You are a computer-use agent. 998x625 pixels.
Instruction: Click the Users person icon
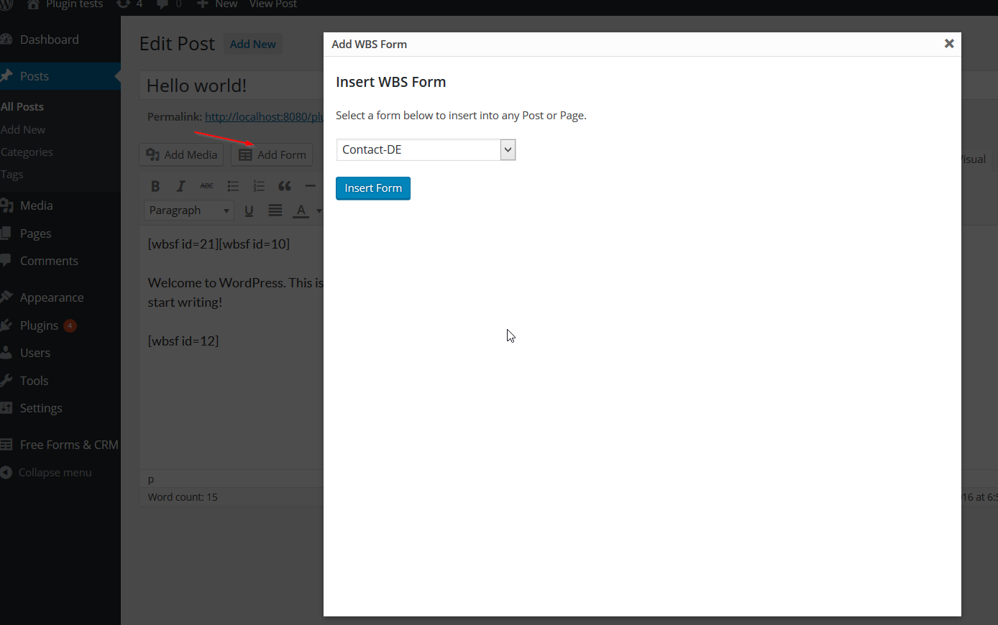click(x=6, y=353)
